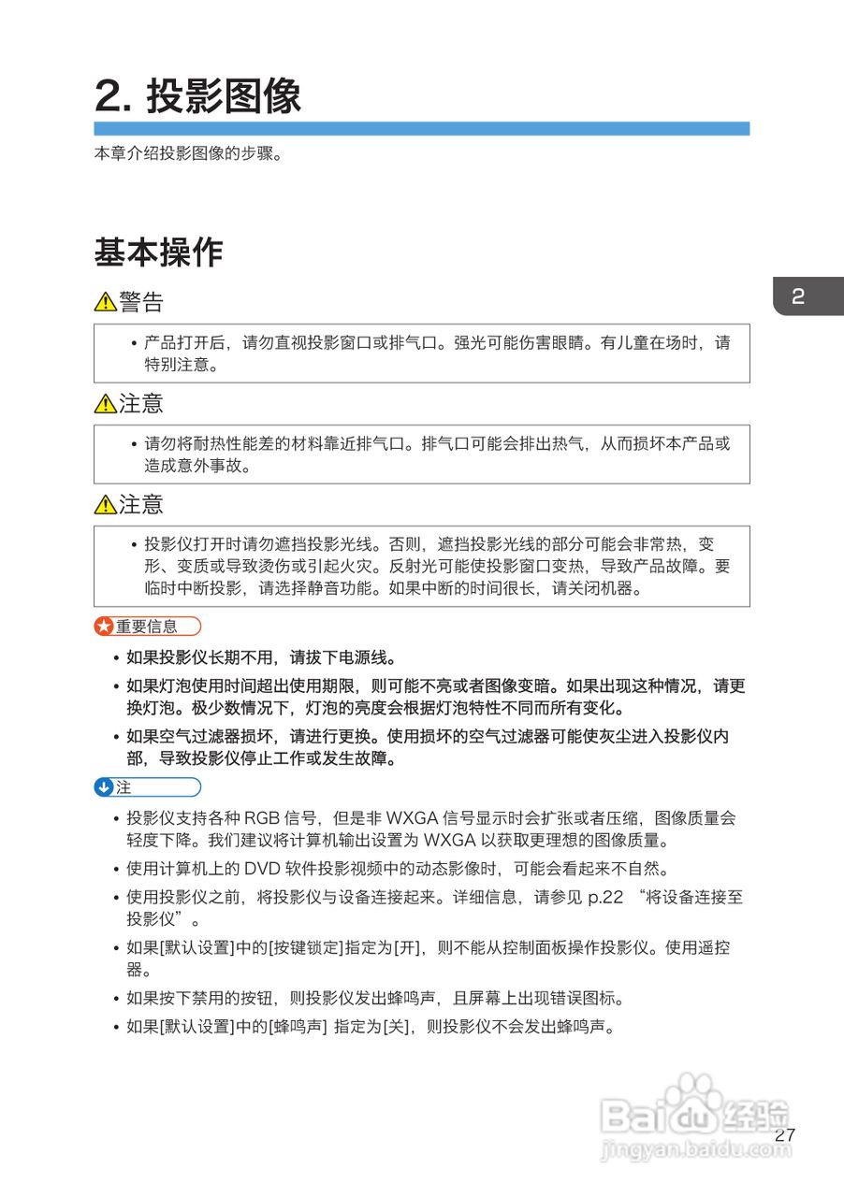844x1197 pixels.
Task: Click the orange star icon in 重要信息 label
Action: (104, 626)
